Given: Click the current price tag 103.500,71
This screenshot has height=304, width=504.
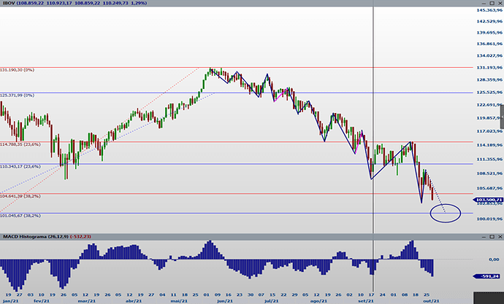Looking at the screenshot, I should (489, 200).
